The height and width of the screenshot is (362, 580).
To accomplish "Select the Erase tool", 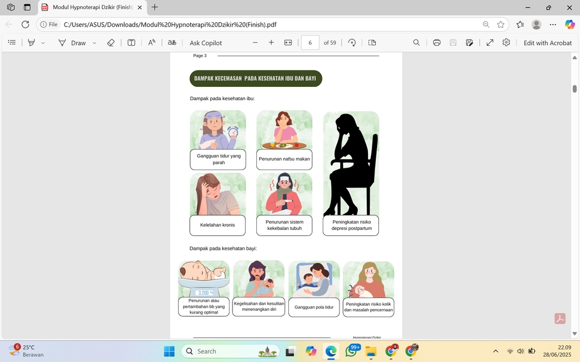I will coord(111,42).
